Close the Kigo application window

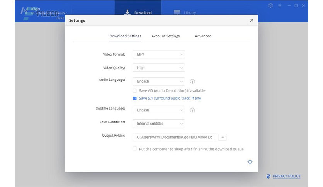[x=303, y=5]
